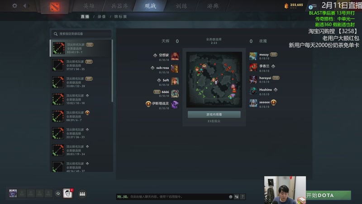Open the 锦标赛 sub-tab

(x=120, y=17)
